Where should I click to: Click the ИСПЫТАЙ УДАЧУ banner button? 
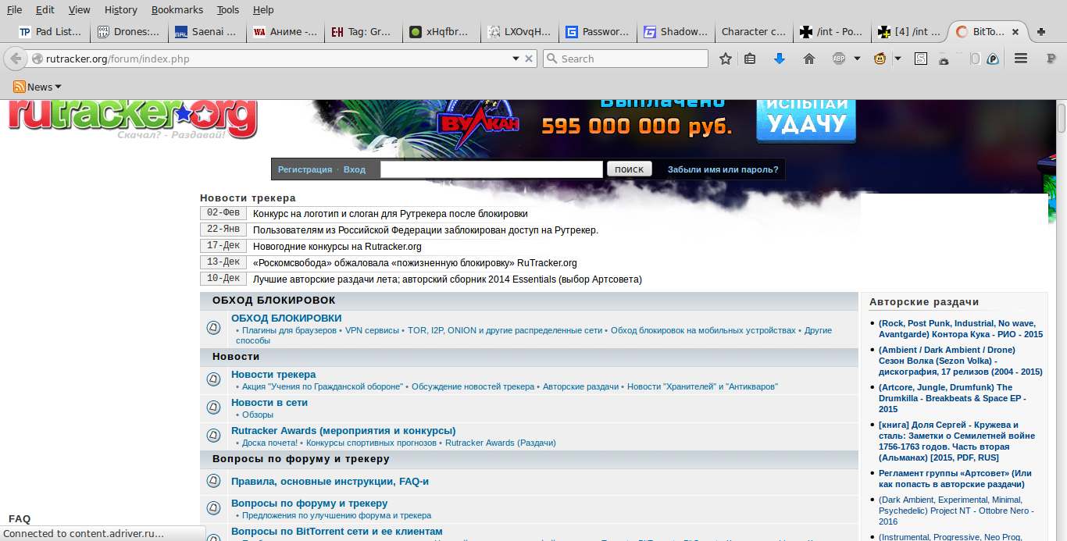(x=806, y=119)
